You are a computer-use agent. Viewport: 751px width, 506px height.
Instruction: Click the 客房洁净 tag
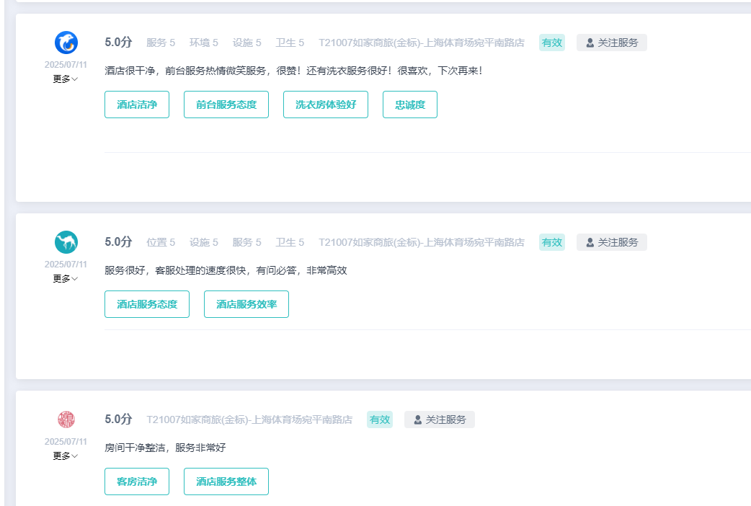point(137,481)
